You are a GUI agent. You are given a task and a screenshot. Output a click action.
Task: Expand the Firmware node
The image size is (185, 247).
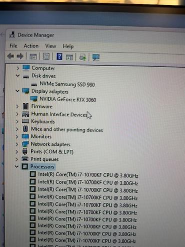[17, 106]
